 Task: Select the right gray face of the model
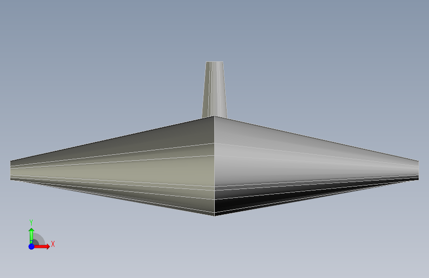tap(317, 166)
